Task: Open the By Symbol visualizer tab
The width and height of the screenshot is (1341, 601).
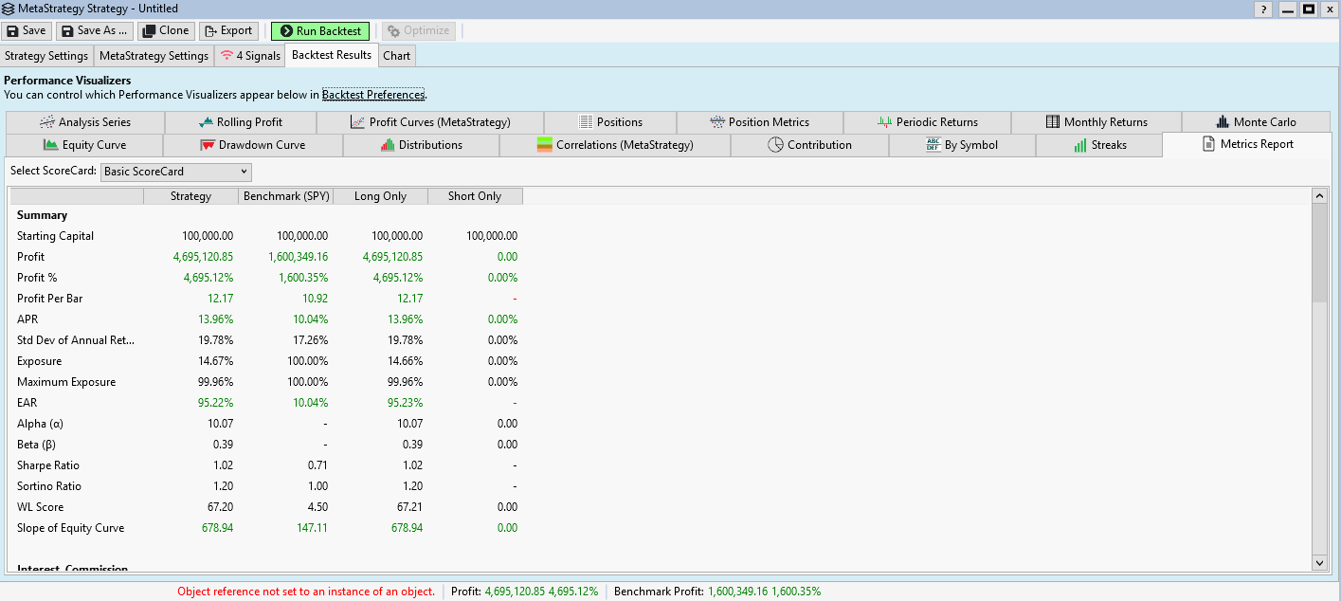Action: point(961,145)
